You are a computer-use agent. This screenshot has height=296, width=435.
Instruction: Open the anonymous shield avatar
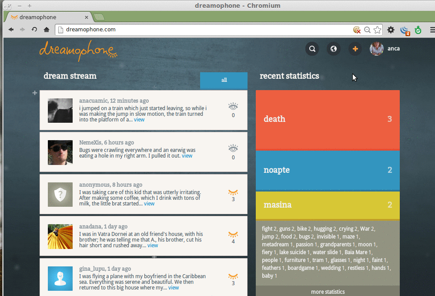pos(60,195)
